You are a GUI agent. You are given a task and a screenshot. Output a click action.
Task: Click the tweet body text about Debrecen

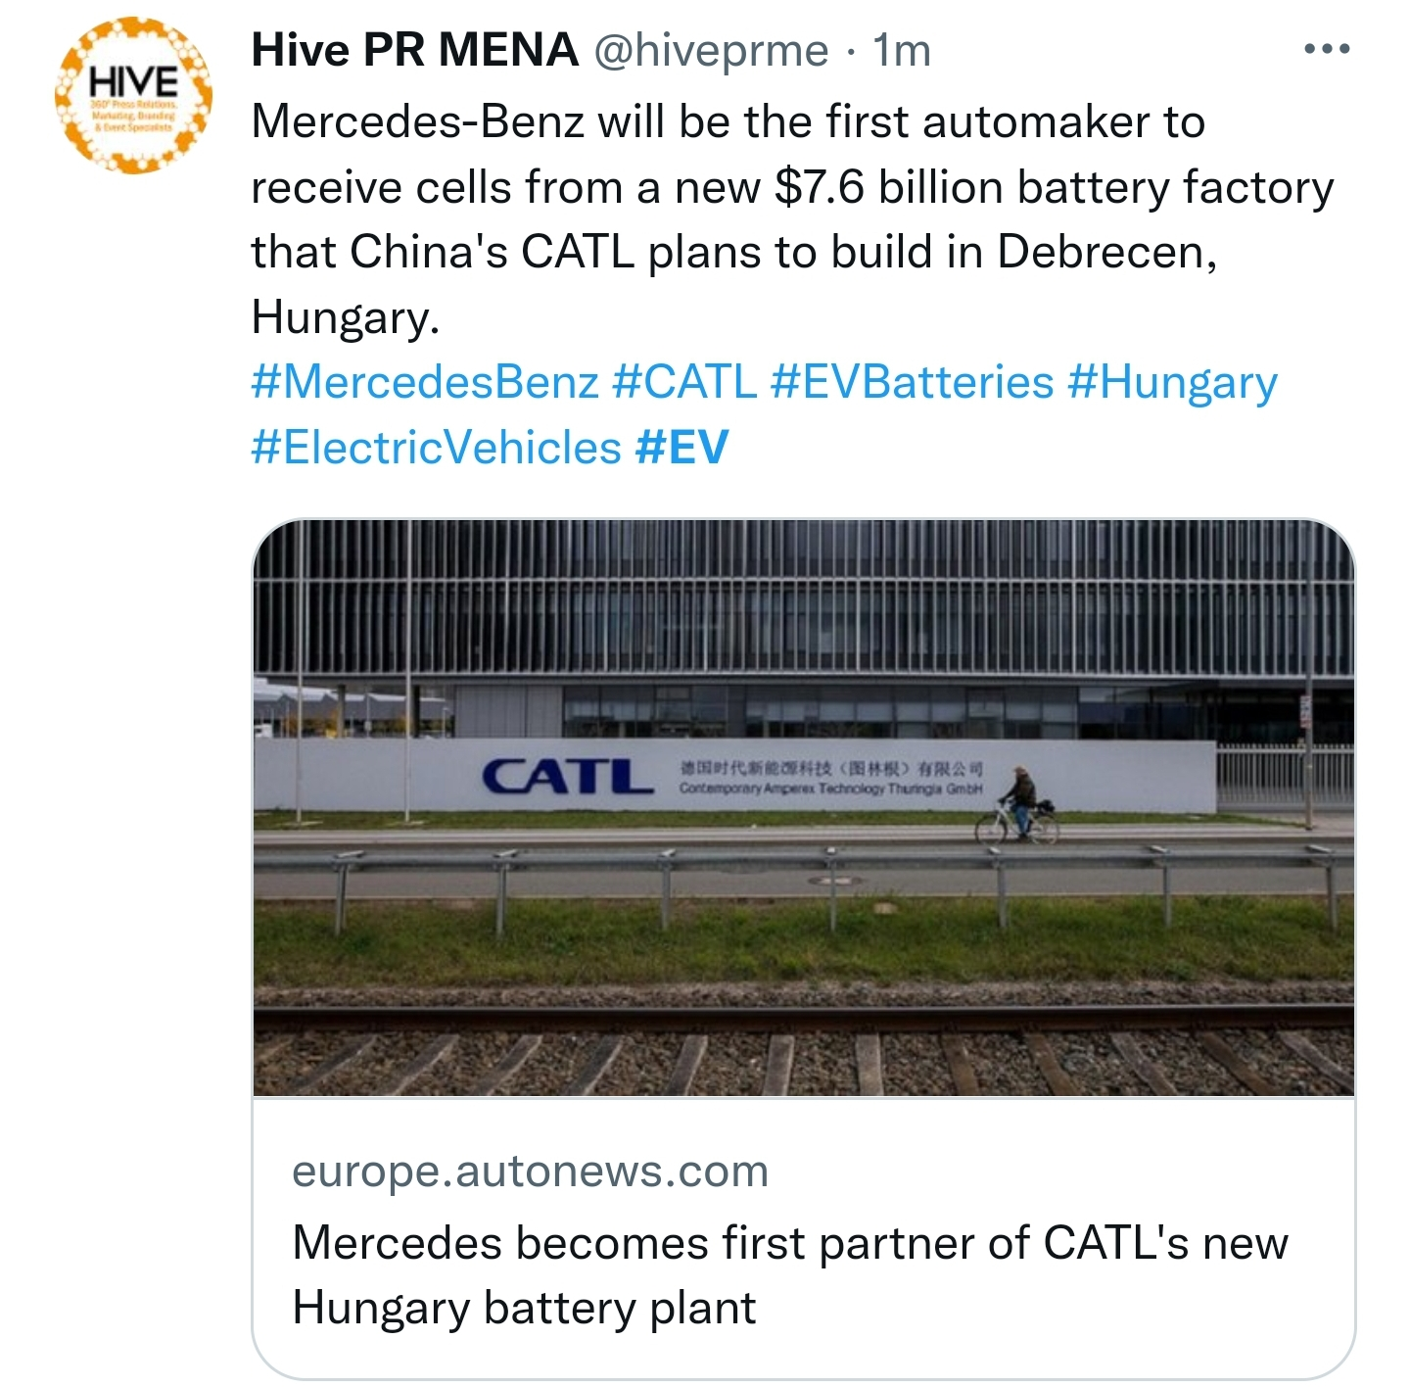[792, 219]
